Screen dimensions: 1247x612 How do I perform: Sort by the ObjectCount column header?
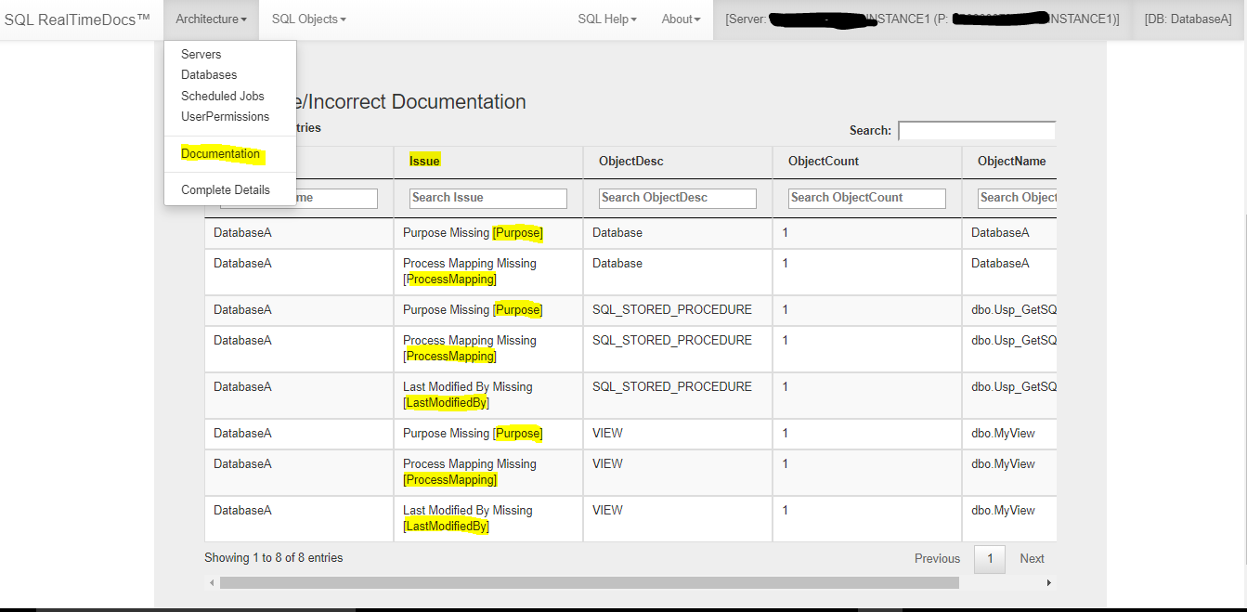point(824,161)
